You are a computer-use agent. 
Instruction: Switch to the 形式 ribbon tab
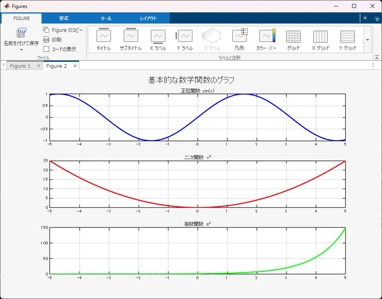click(63, 18)
